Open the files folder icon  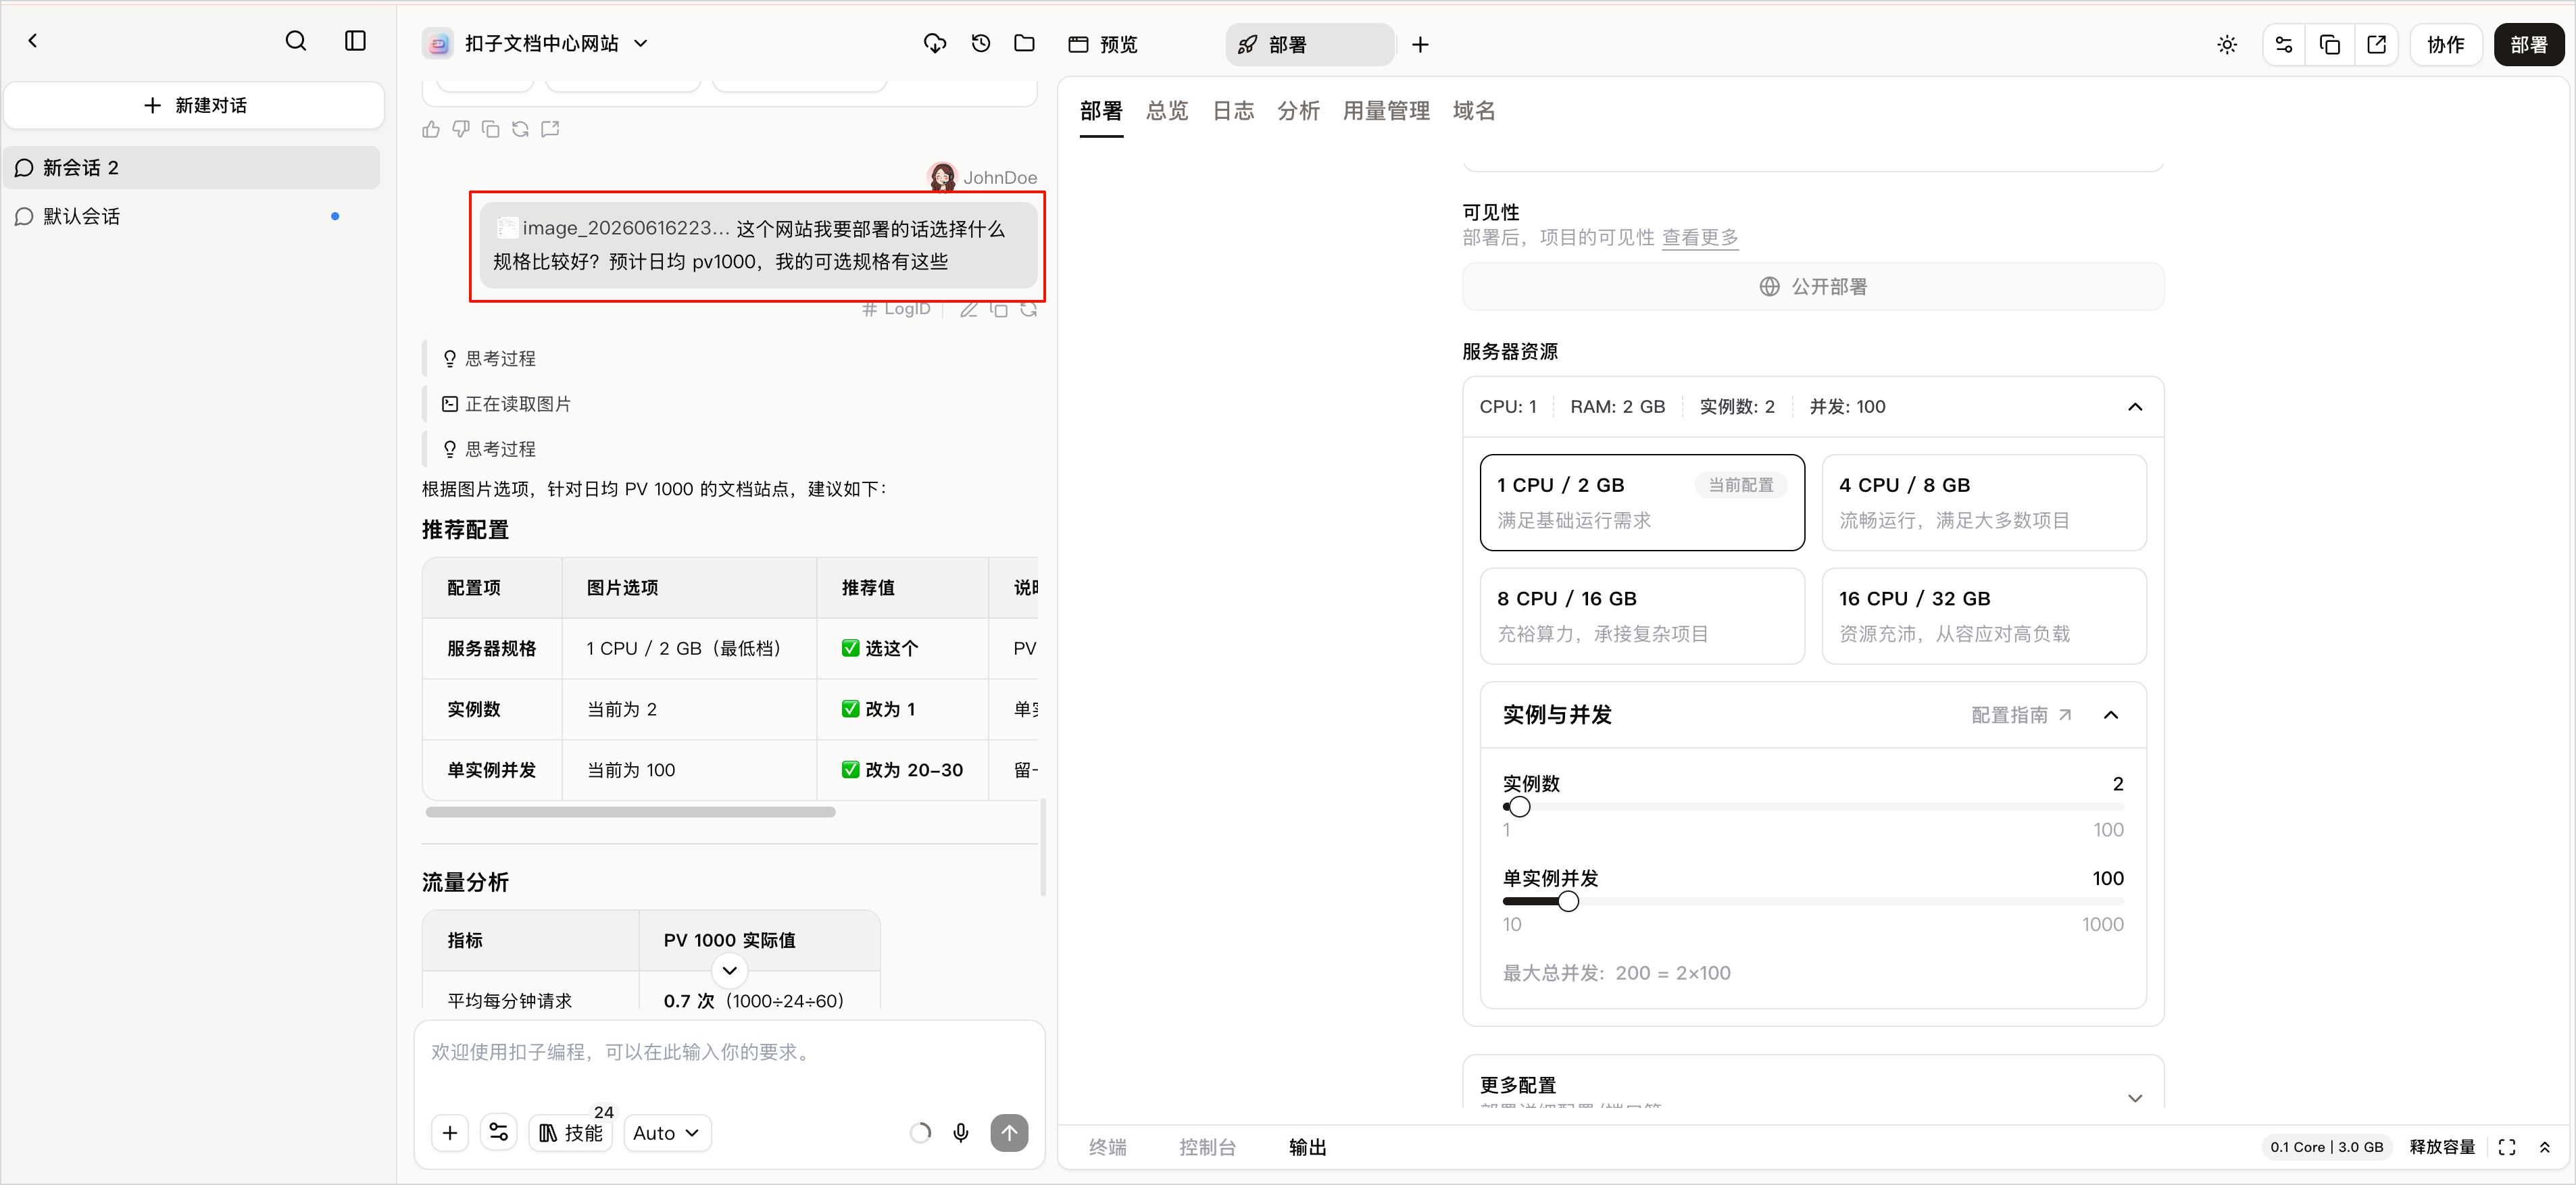(1024, 44)
